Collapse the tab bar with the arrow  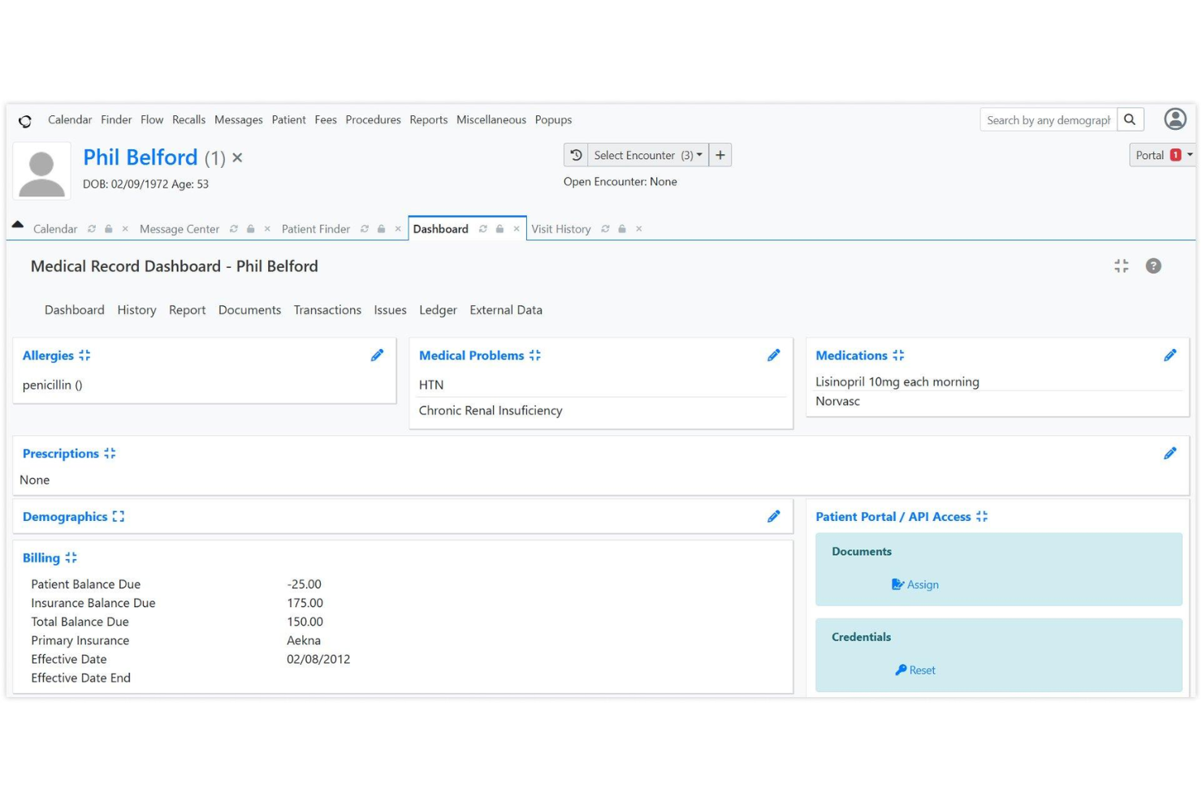[18, 224]
